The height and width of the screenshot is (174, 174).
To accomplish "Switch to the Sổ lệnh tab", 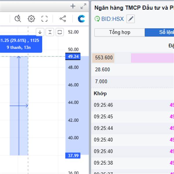I will pyautogui.click(x=159, y=32).
